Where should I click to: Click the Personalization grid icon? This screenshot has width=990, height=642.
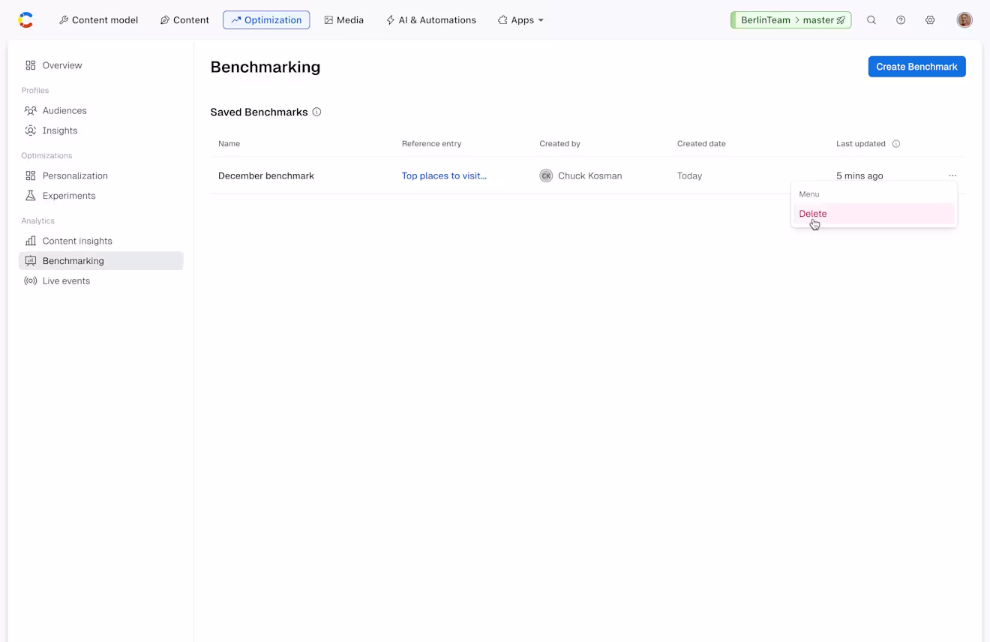point(31,175)
